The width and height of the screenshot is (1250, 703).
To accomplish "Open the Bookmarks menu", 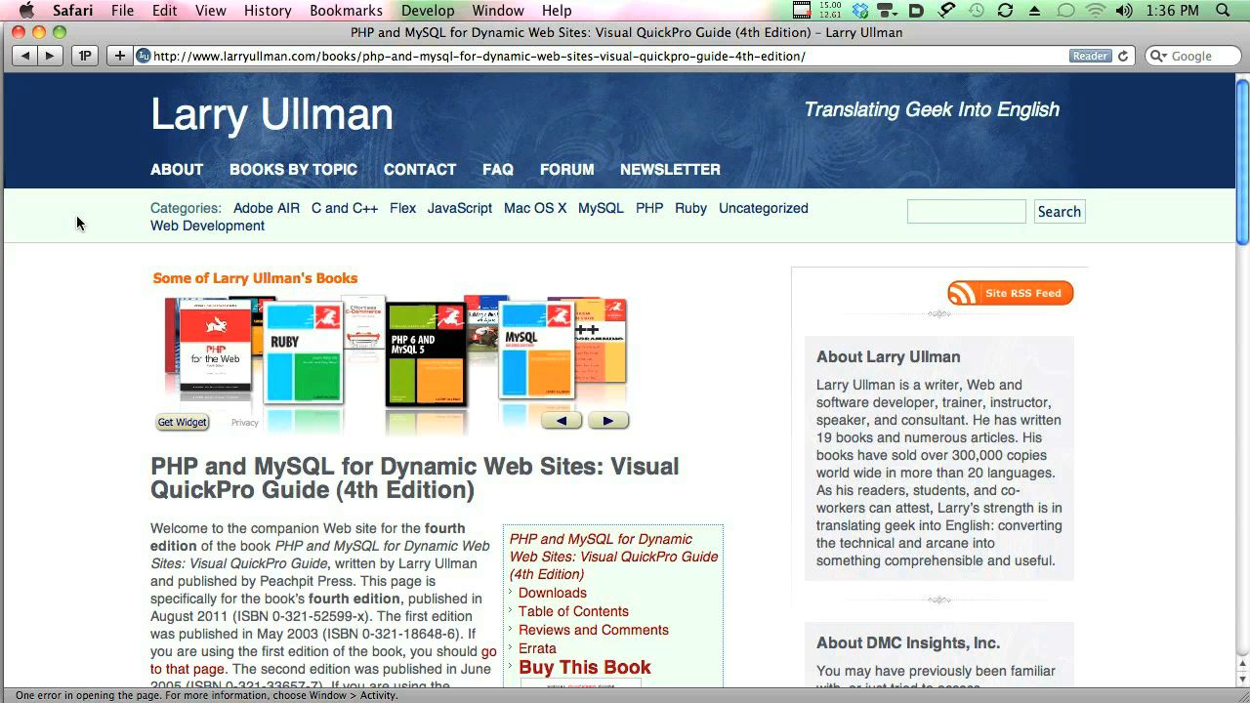I will 346,11.
